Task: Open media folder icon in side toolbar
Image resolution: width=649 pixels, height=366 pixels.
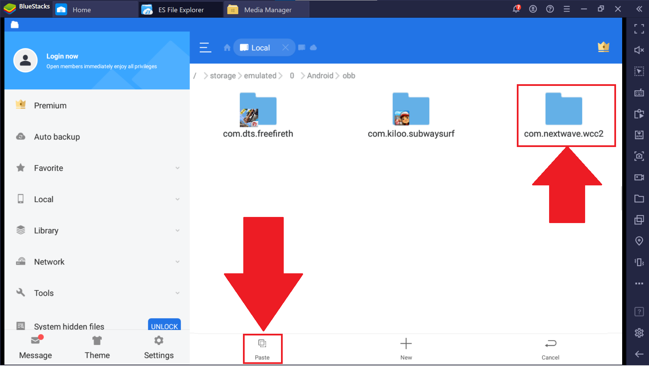Action: pos(639,199)
